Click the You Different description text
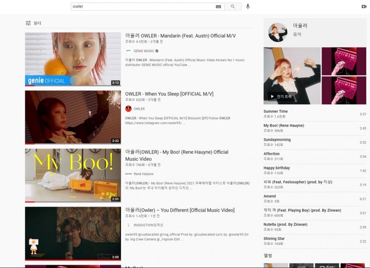 pyautogui.click(x=187, y=237)
